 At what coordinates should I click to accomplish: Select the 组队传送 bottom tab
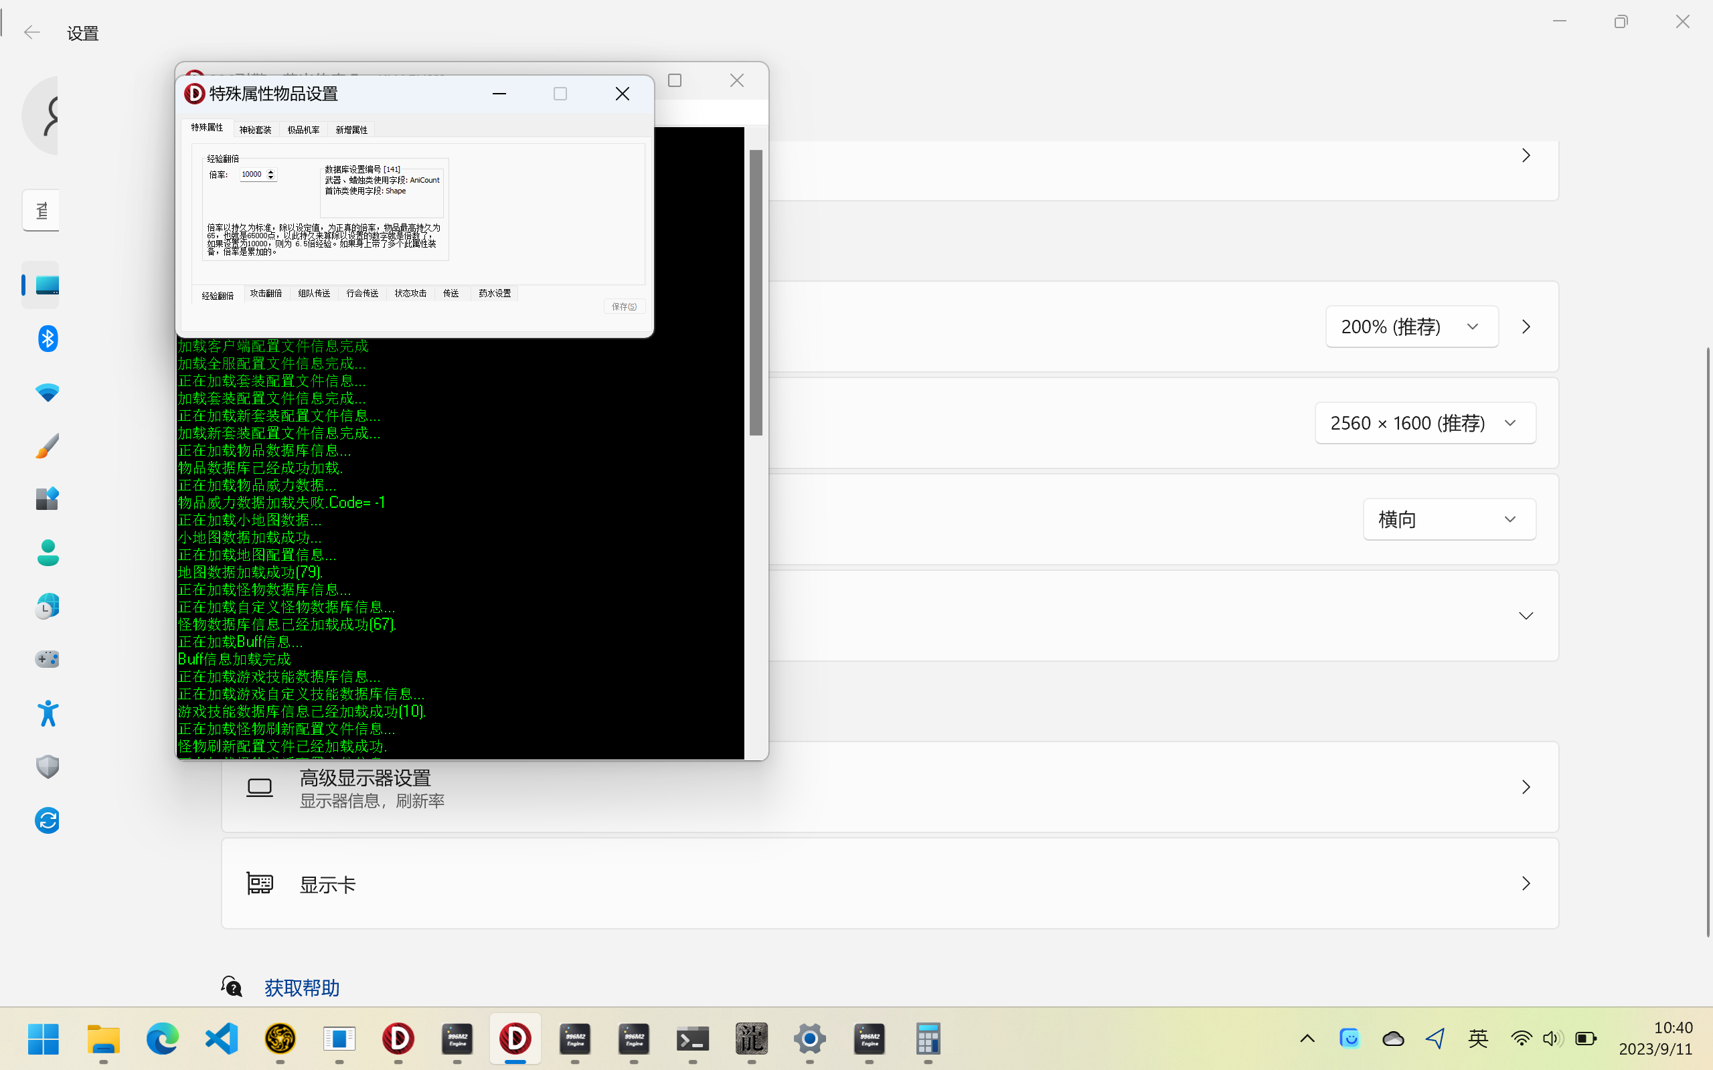[x=313, y=293]
